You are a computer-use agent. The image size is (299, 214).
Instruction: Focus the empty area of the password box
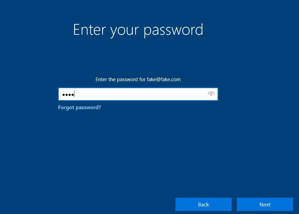[140, 94]
